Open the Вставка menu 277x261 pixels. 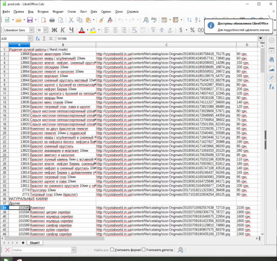point(43,11)
